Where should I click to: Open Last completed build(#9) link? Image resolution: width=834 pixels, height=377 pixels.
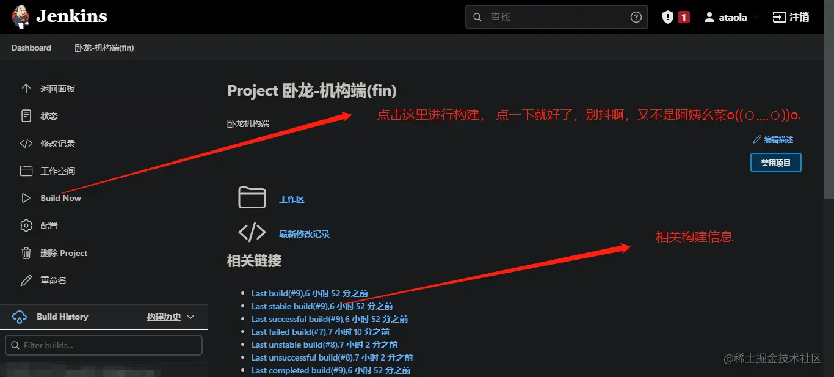click(331, 370)
